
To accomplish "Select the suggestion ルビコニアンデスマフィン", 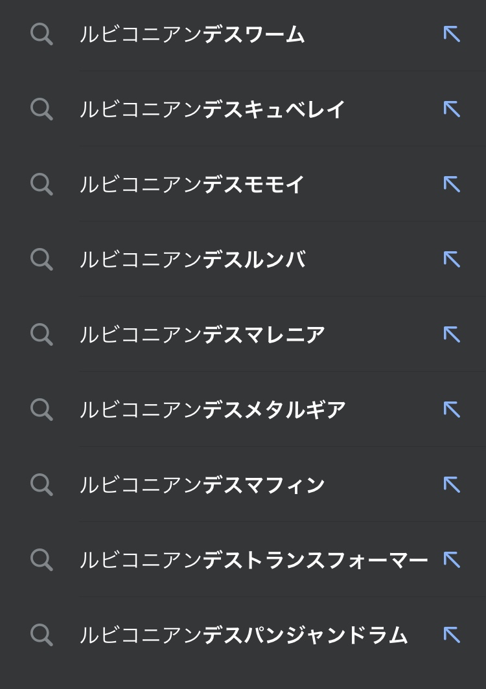I will pyautogui.click(x=202, y=485).
